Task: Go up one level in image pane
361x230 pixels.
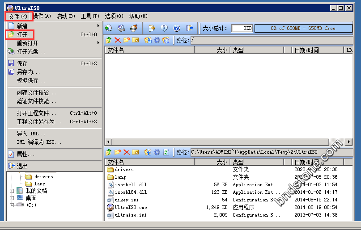Action: [x=109, y=40]
